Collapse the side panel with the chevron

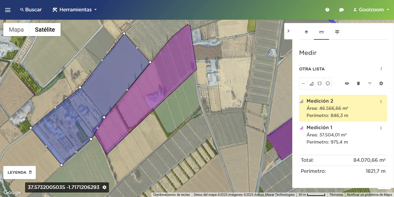click(x=288, y=31)
